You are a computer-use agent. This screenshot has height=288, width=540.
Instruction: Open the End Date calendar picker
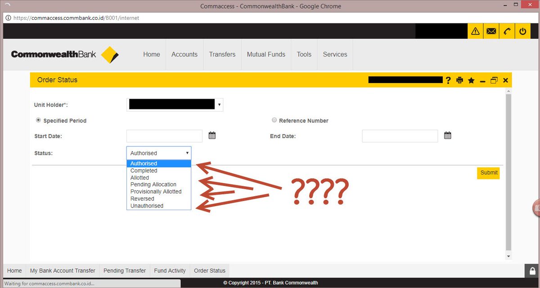(448, 135)
